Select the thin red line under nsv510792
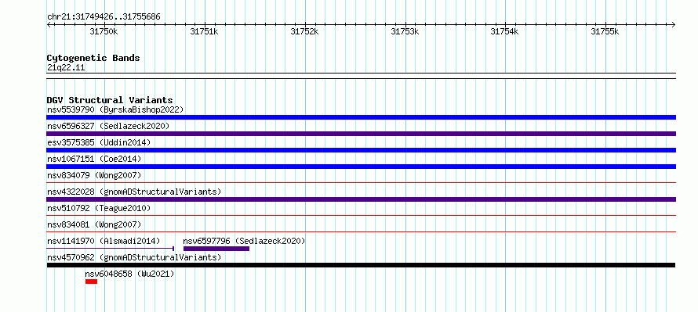Screen dimensions: 698x312 coord(361,215)
